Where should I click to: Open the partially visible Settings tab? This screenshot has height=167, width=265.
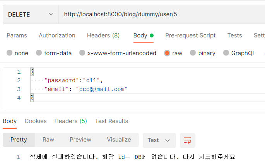click(259, 35)
